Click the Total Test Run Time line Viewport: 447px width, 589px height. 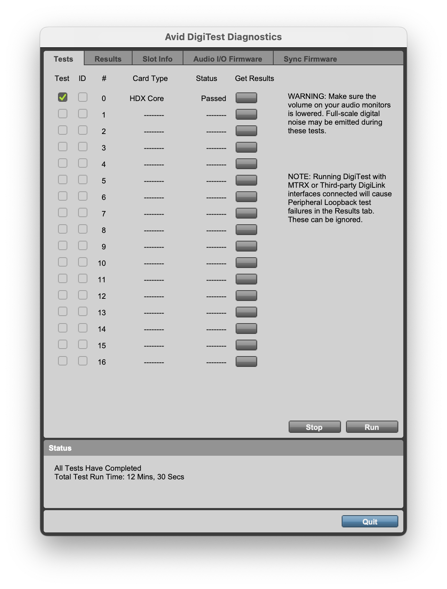119,477
